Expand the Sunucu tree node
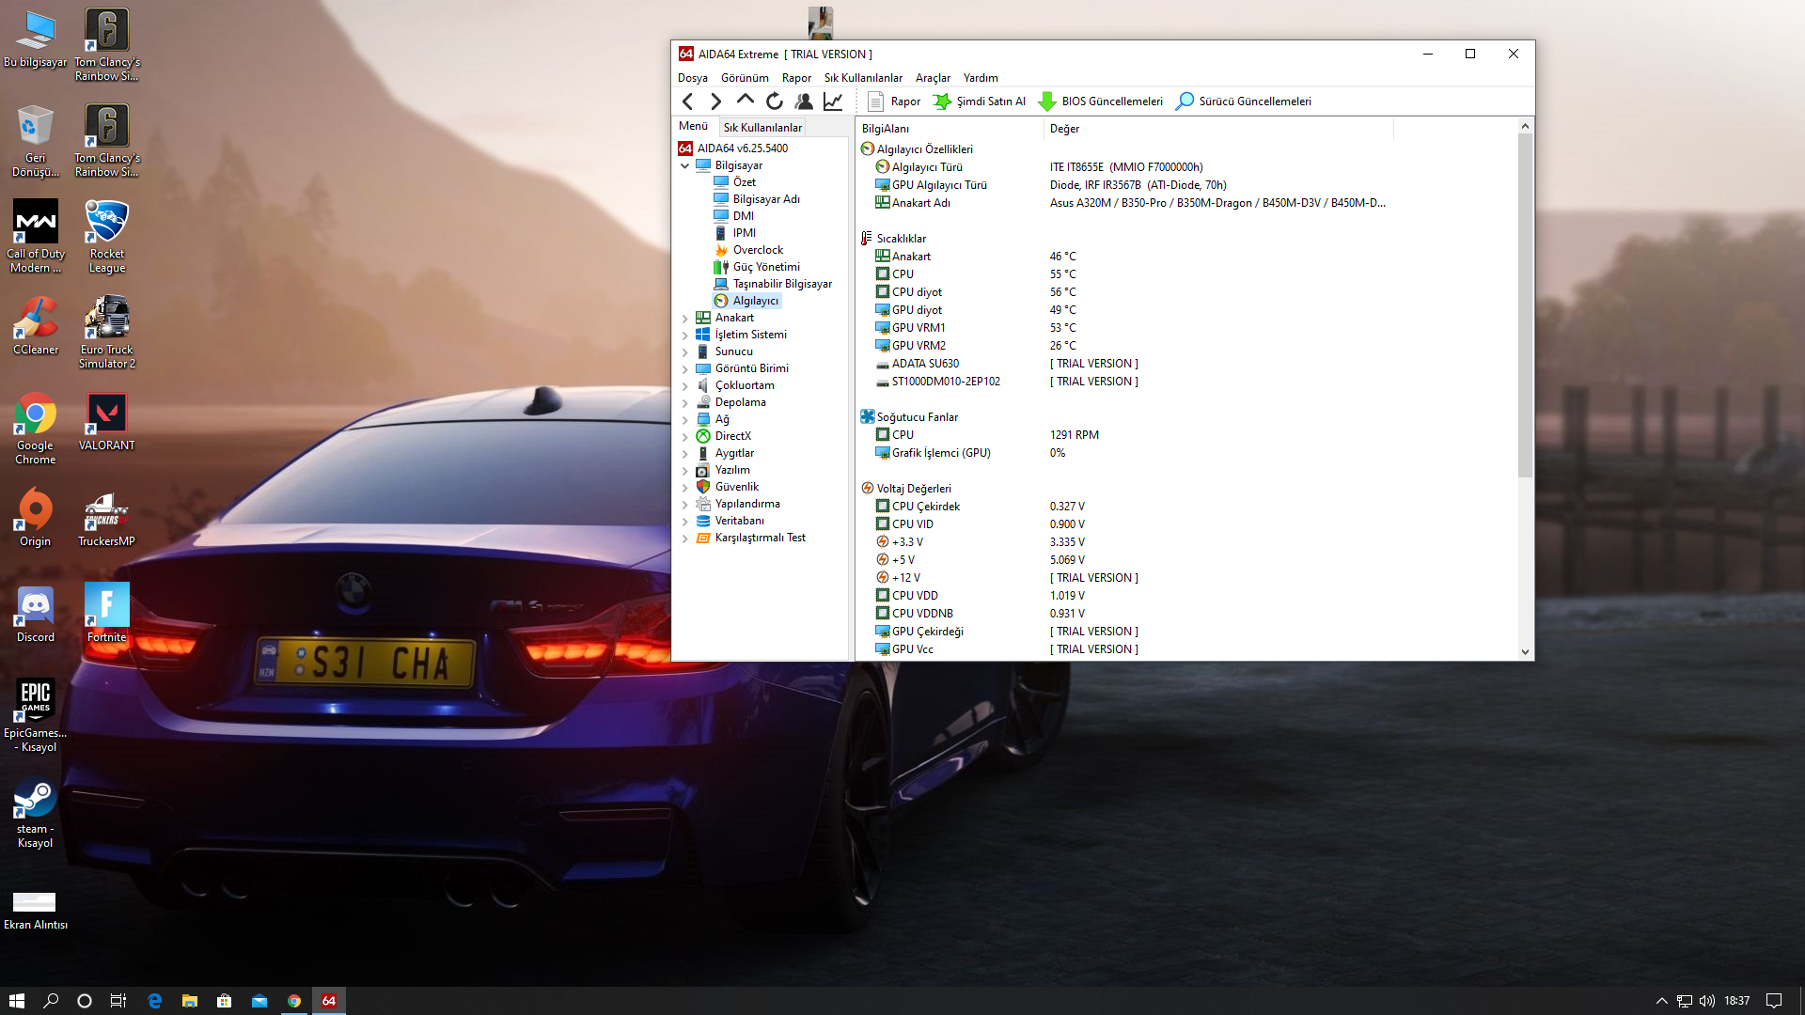The width and height of the screenshot is (1805, 1015). (x=685, y=351)
